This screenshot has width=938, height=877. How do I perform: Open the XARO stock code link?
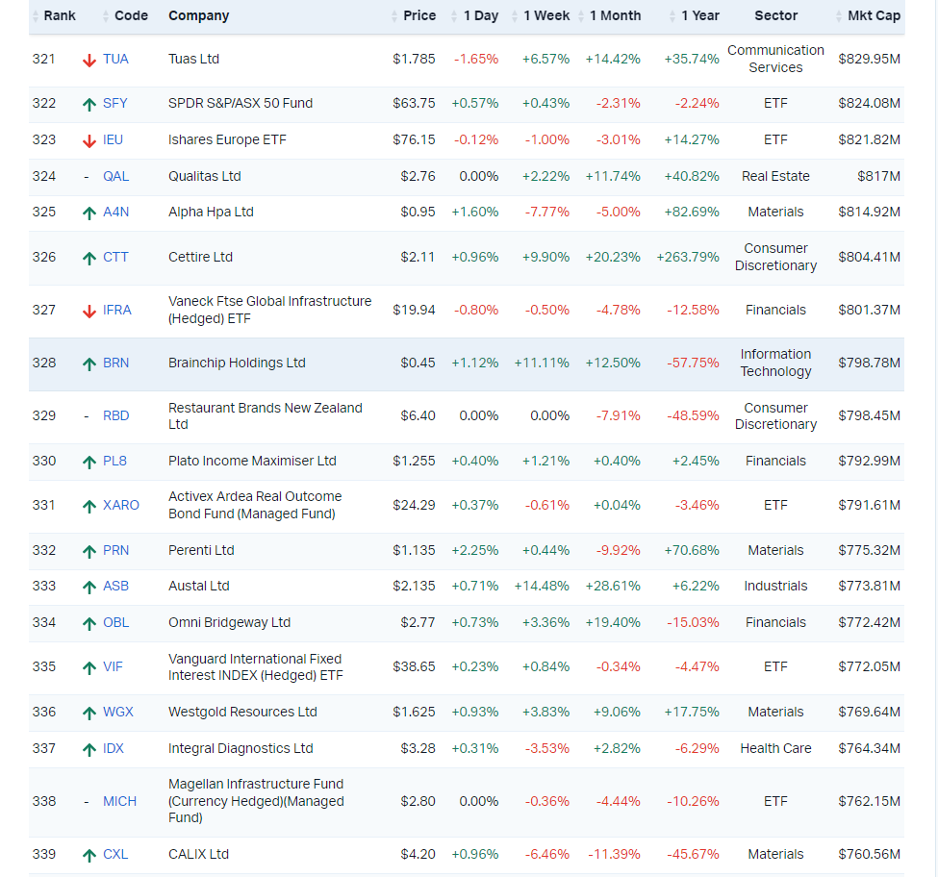click(x=121, y=505)
